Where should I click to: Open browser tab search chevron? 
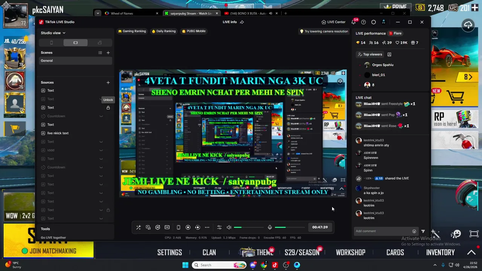click(98, 14)
